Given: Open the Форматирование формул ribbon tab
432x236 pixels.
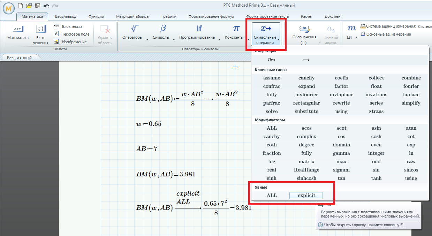Looking at the screenshot, I should coord(211,16).
